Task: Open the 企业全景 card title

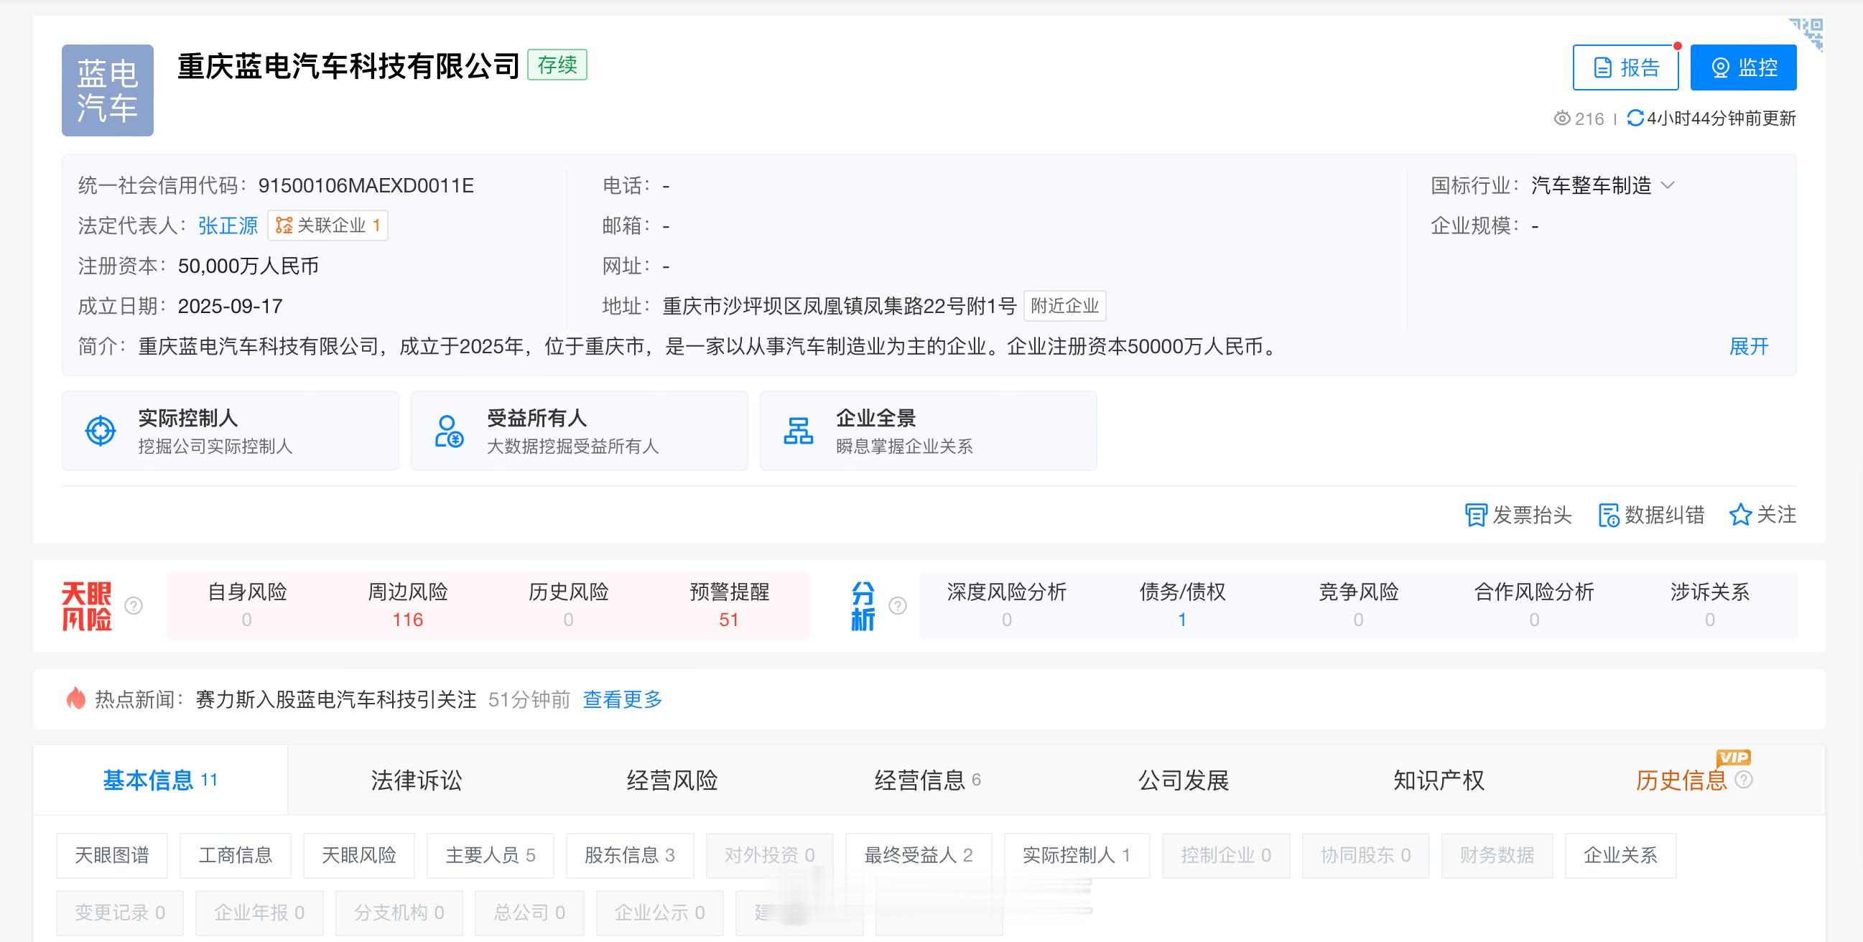Action: (x=875, y=418)
